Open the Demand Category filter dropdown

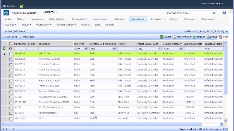tap(180, 49)
